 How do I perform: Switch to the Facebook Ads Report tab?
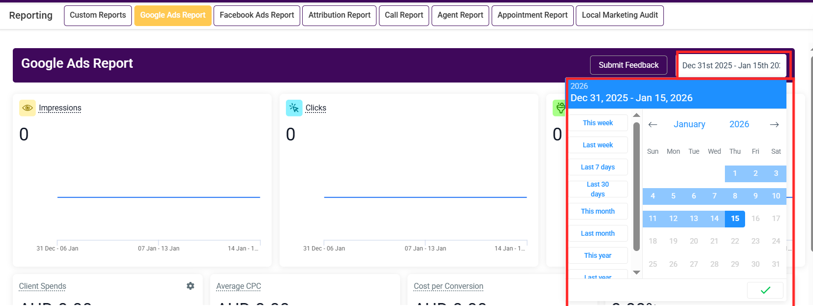tap(257, 15)
